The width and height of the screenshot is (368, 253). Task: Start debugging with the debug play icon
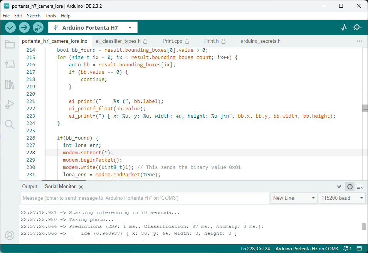[38, 28]
